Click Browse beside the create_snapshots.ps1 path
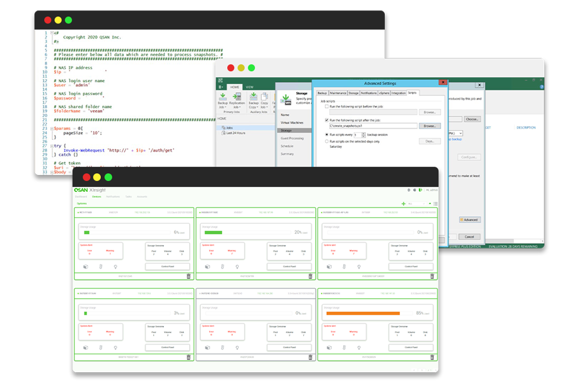This screenshot has width=580, height=388. coord(430,126)
